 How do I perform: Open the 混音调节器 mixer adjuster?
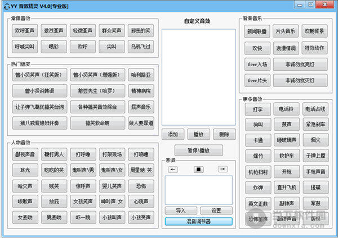tap(198, 221)
